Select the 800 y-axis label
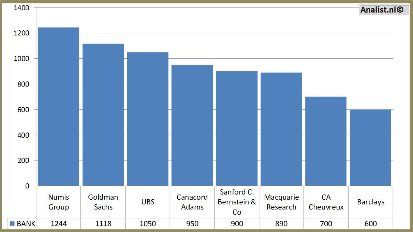Image resolution: width=413 pixels, height=232 pixels. pyautogui.click(x=24, y=84)
